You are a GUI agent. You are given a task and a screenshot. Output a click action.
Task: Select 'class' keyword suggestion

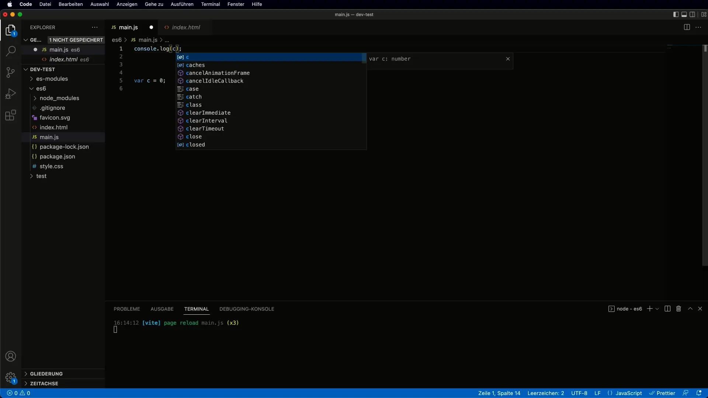(x=271, y=105)
